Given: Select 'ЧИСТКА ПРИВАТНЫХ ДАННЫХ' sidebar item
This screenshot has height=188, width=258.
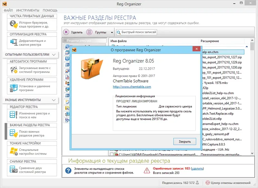Looking at the screenshot, I should pos(32,22).
